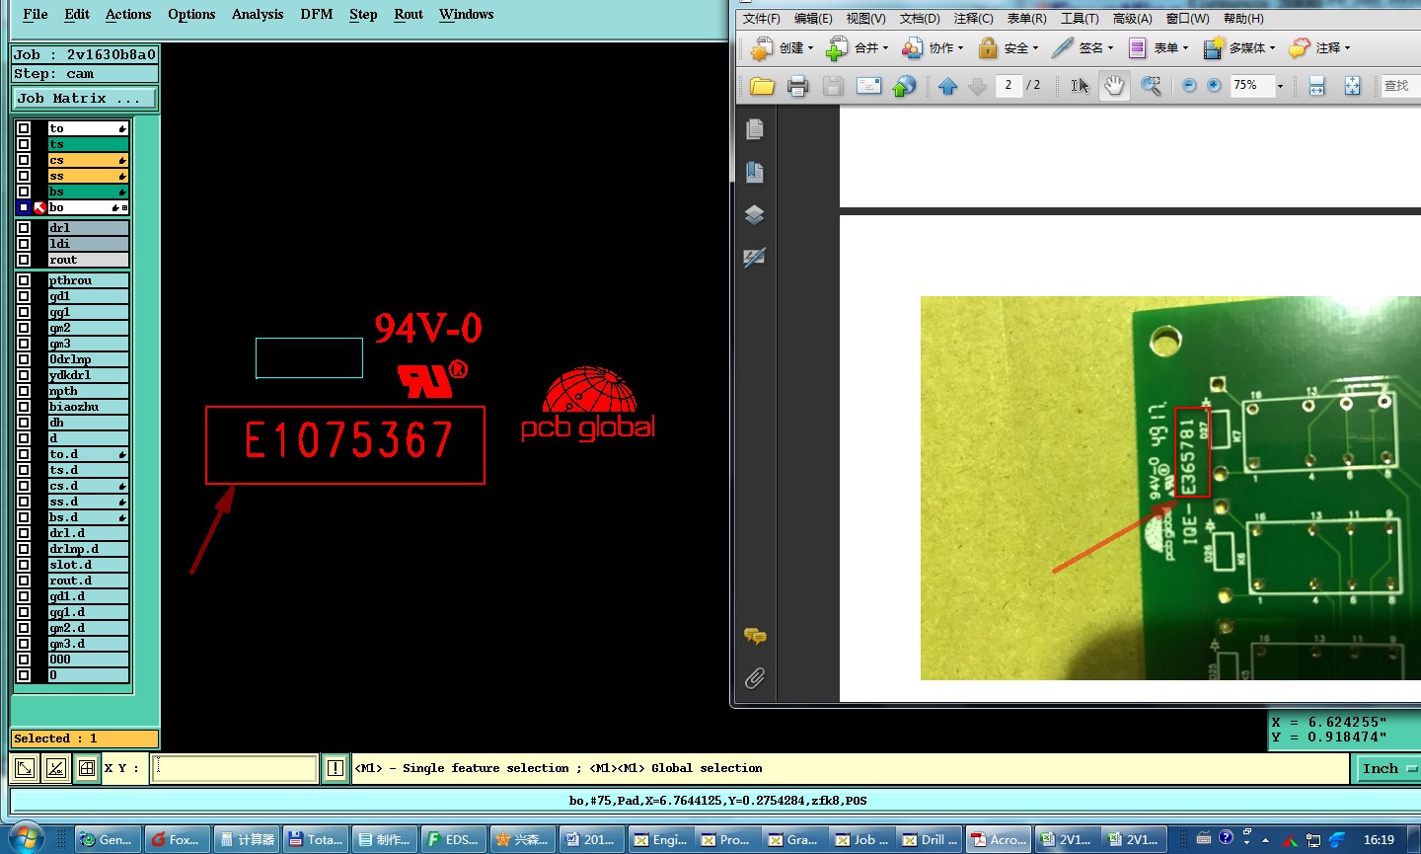This screenshot has height=854, width=1421.
Task: Open the DFM menu in Genesis
Action: (316, 14)
